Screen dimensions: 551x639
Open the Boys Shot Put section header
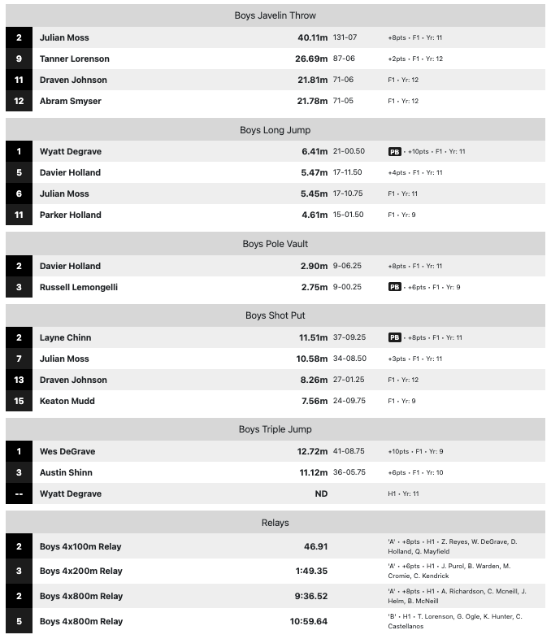(275, 315)
